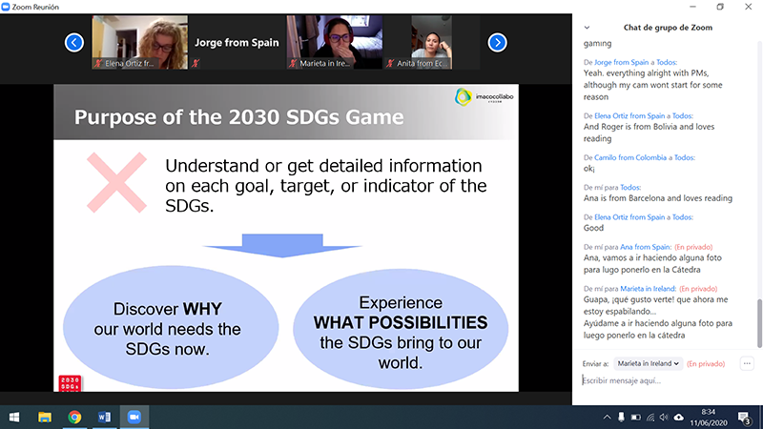Select Marieta in Ireland video thumbnail
The width and height of the screenshot is (763, 429).
click(335, 42)
